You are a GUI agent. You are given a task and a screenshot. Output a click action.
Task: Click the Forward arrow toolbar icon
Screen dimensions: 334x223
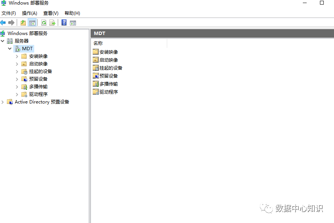(11, 22)
